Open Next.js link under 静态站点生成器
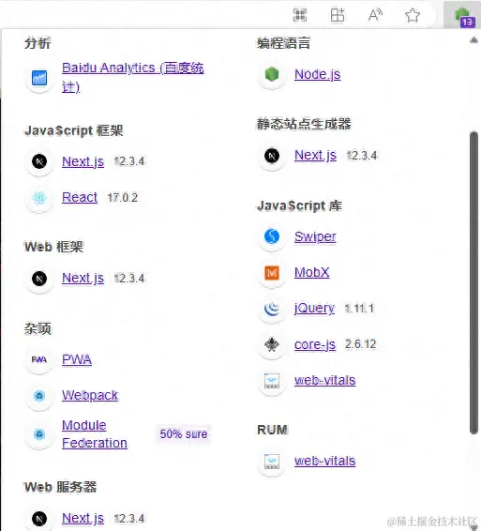 [x=315, y=156]
